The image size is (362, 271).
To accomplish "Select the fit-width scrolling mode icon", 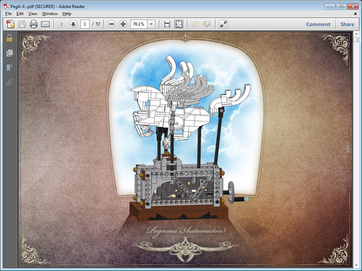I will tap(167, 24).
